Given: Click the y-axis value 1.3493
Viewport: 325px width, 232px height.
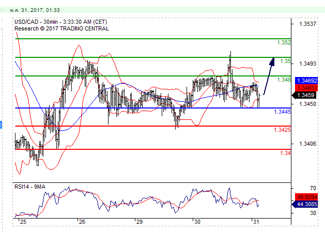Looking at the screenshot, I should point(307,64).
